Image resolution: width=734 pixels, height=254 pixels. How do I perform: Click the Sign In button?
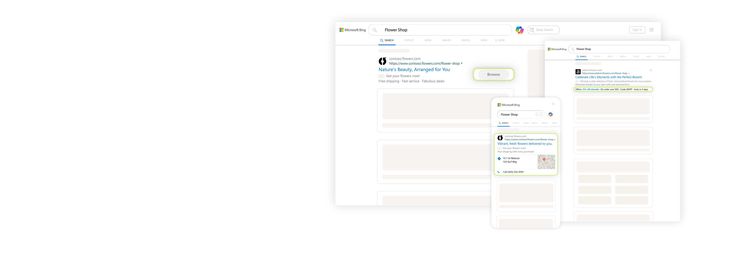click(x=637, y=30)
